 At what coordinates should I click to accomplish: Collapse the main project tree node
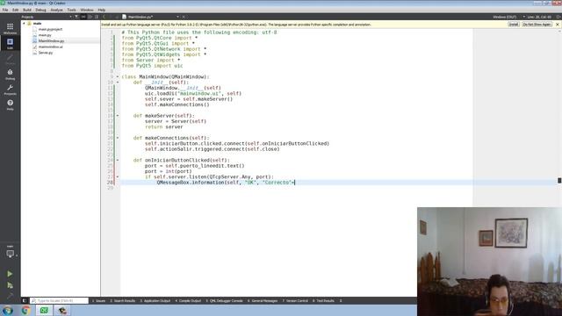coord(24,24)
